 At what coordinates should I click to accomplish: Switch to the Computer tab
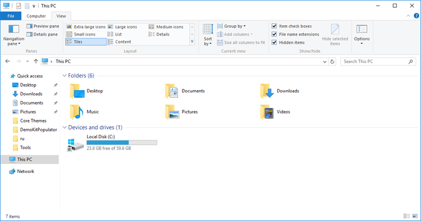tap(36, 16)
